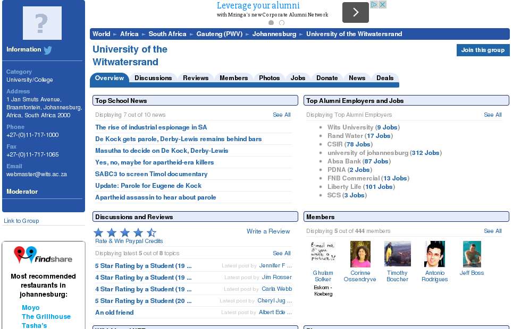Open 'SABC3 to screen Timol documentary'

tap(151, 174)
